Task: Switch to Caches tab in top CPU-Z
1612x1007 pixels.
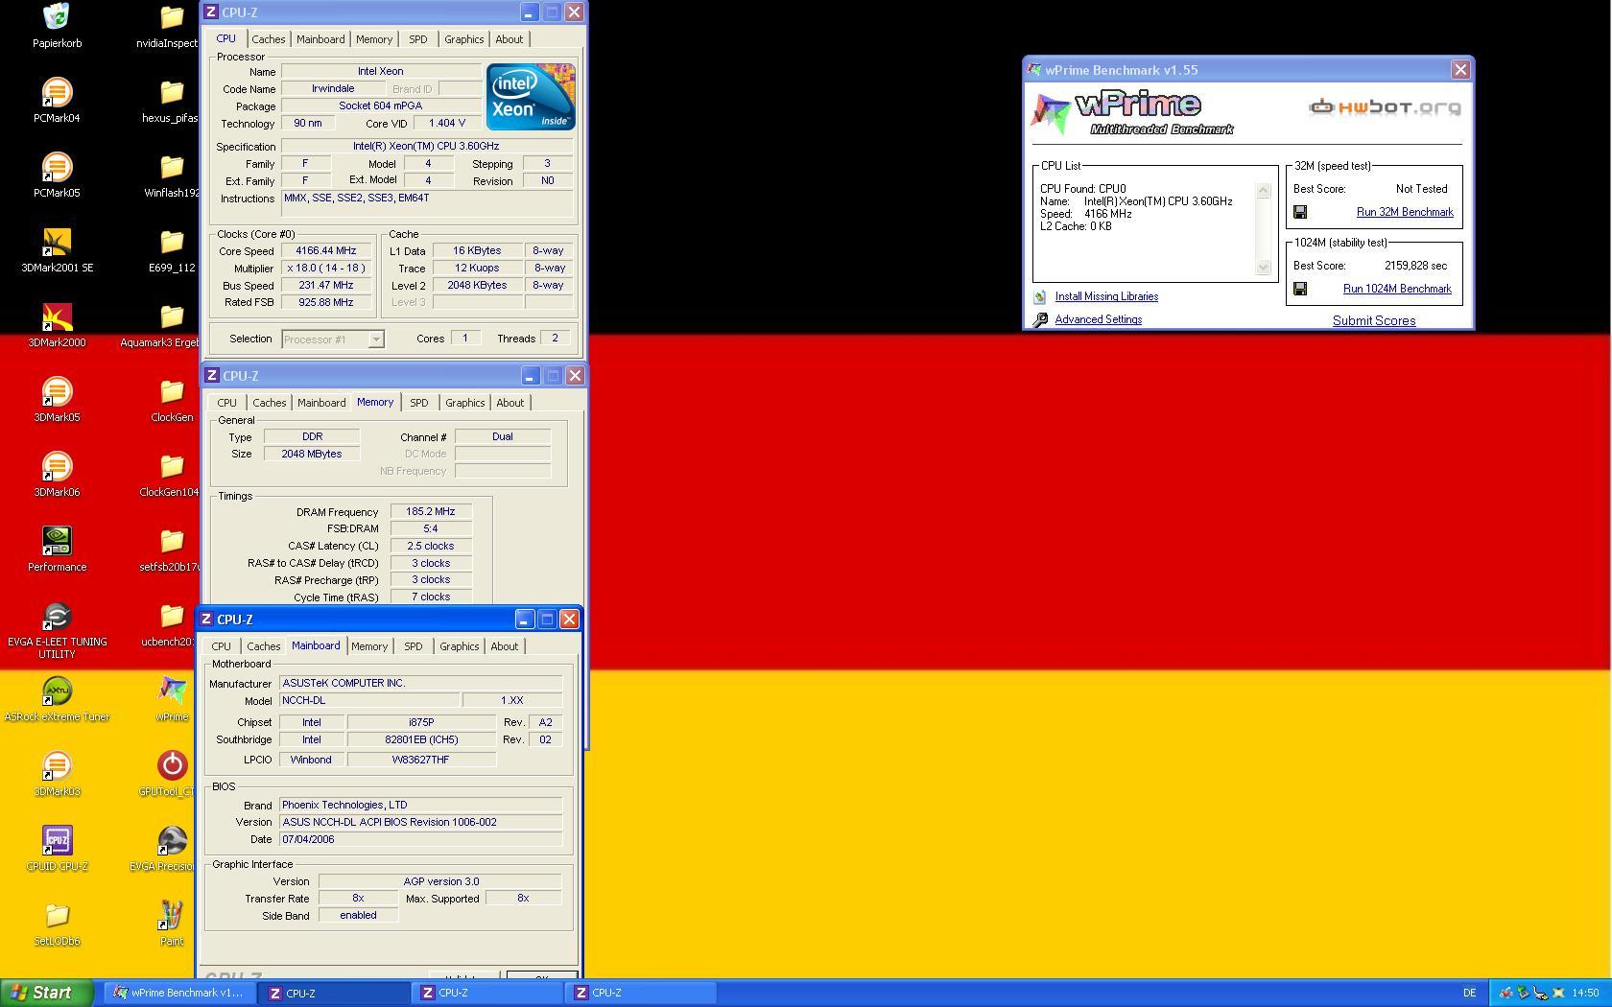Action: pyautogui.click(x=268, y=39)
